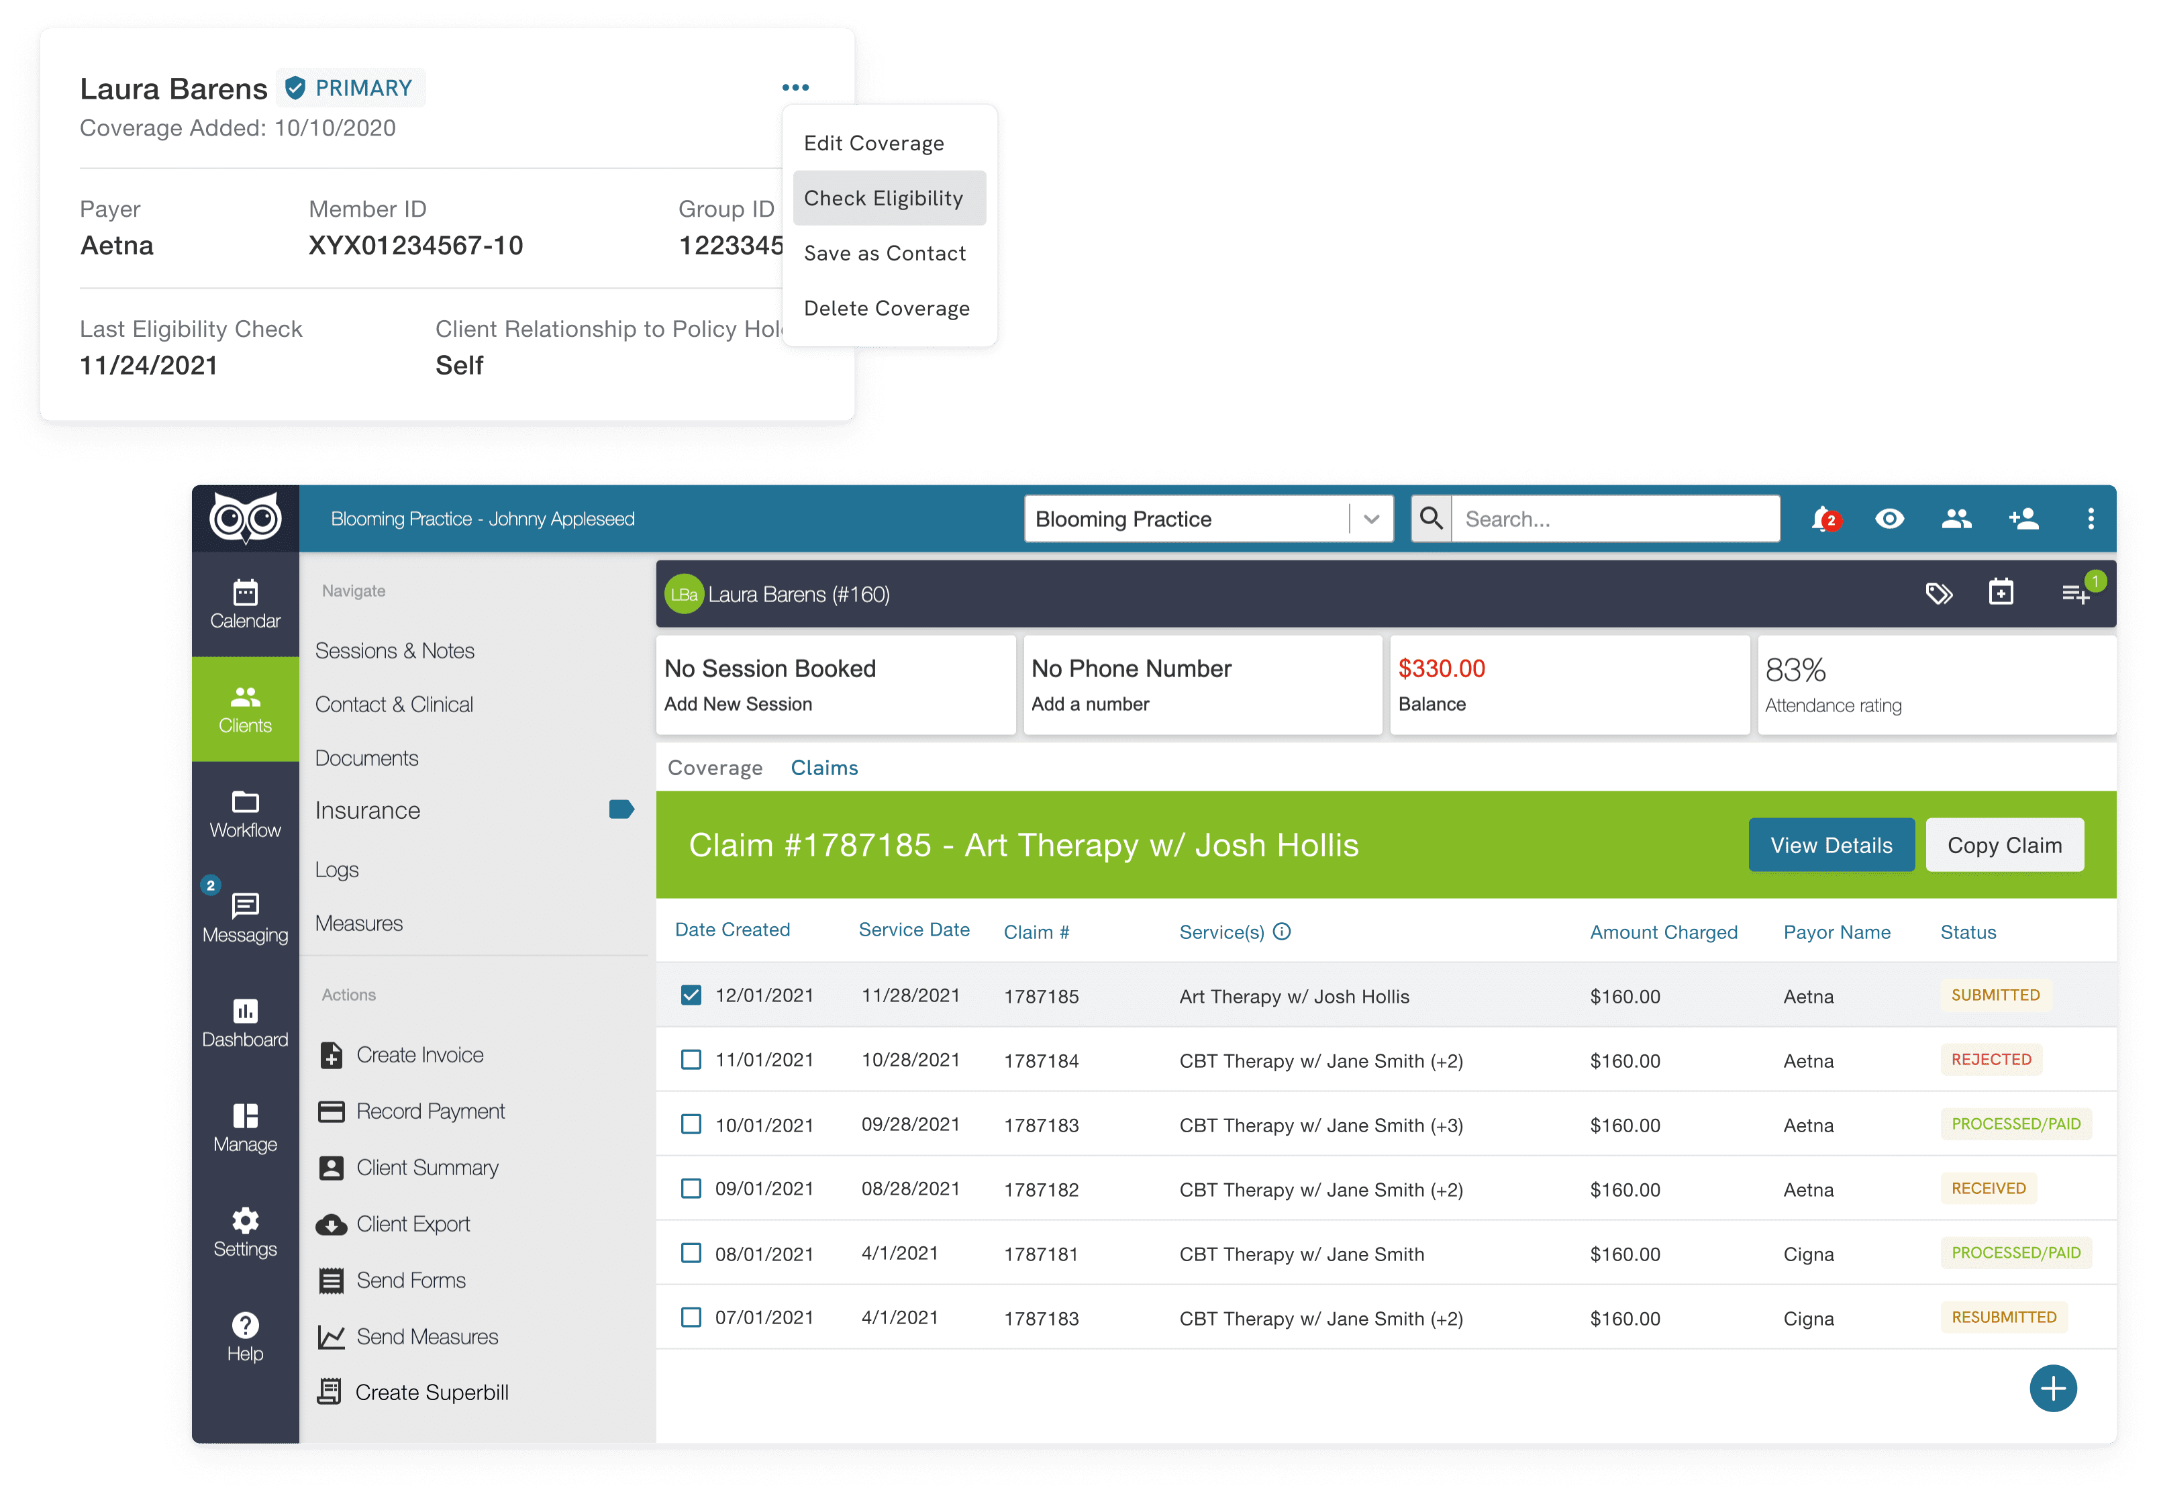2157x1496 pixels.
Task: Open Measures in the navigation
Action: pos(359,924)
